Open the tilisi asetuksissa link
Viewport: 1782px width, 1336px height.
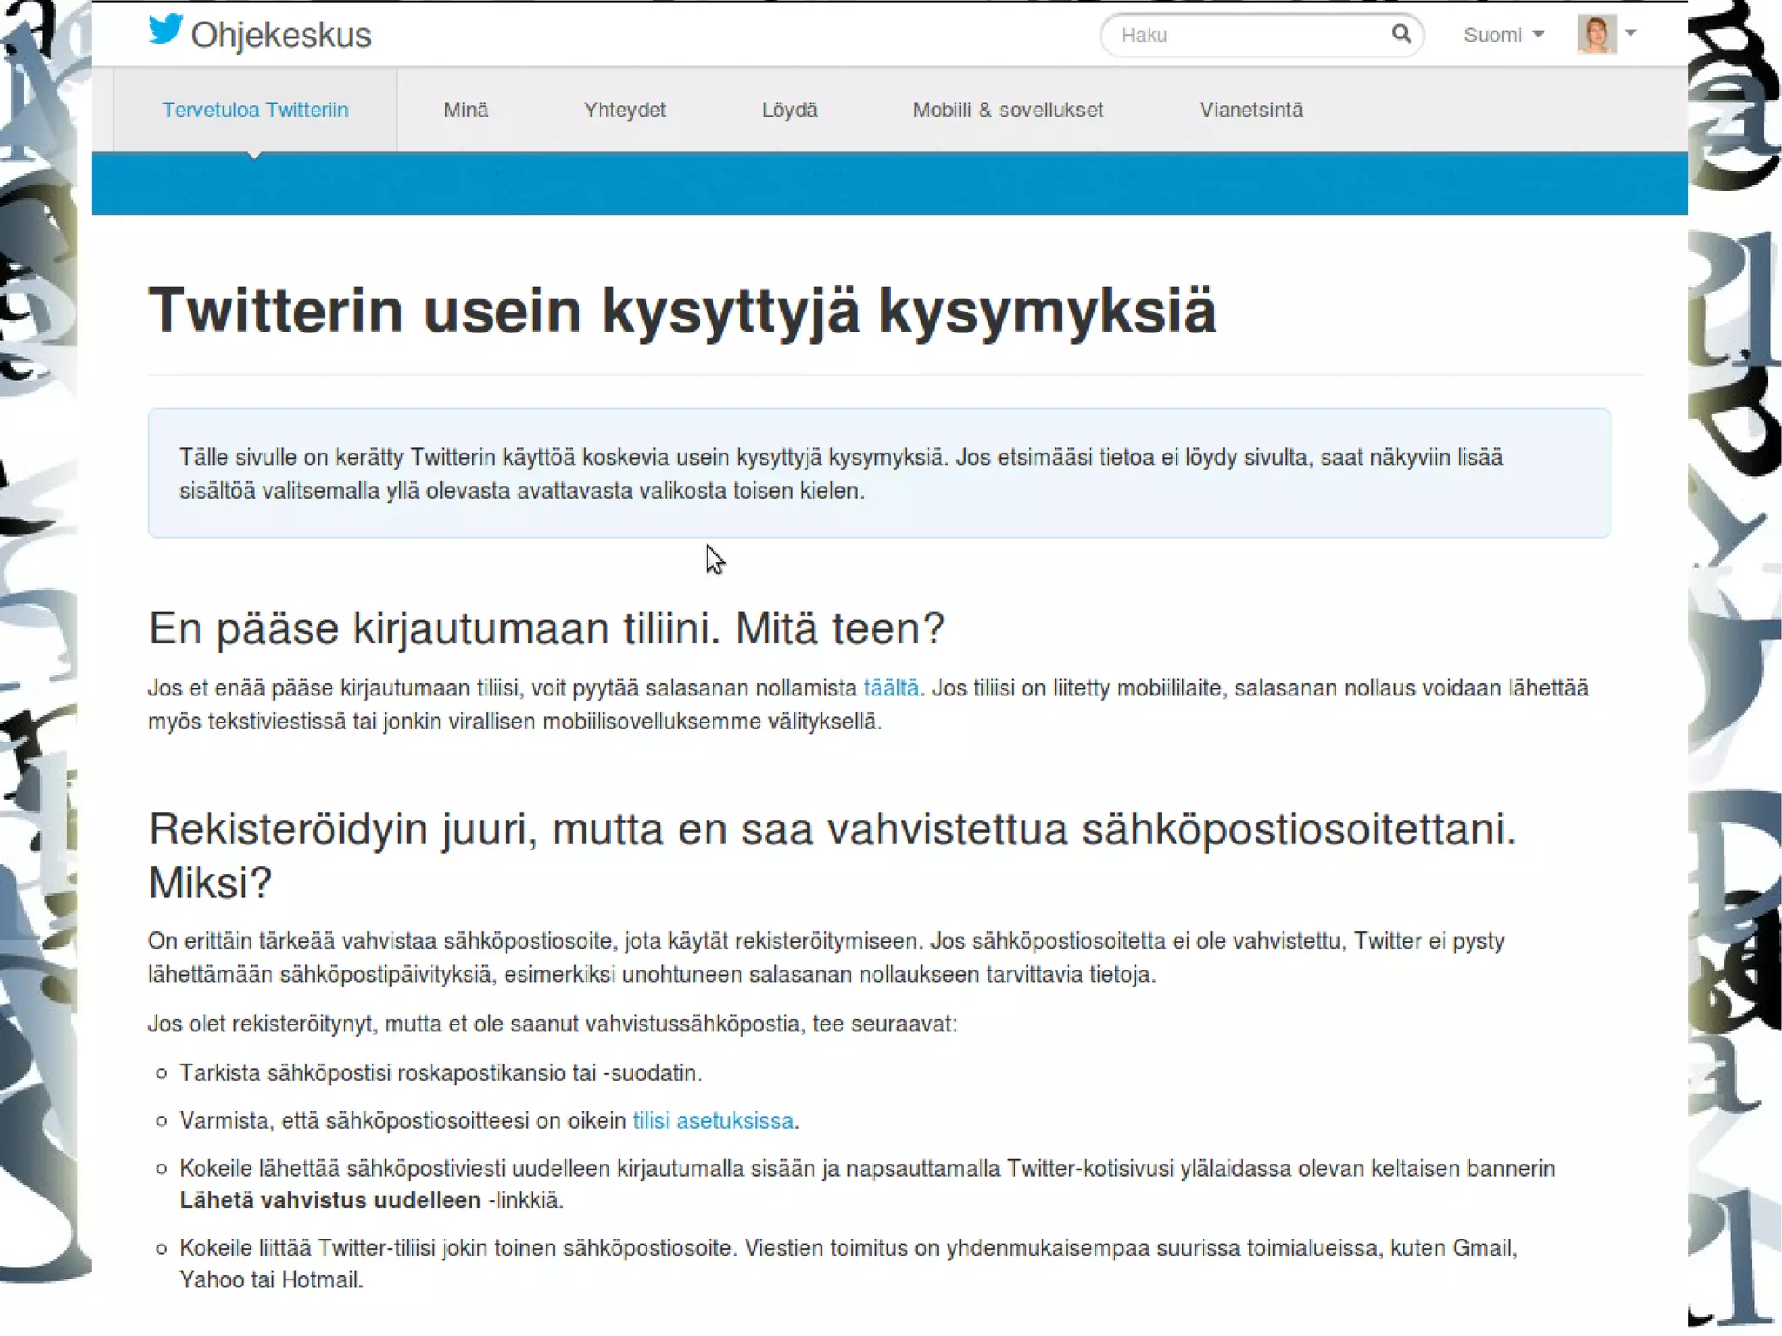[713, 1120]
